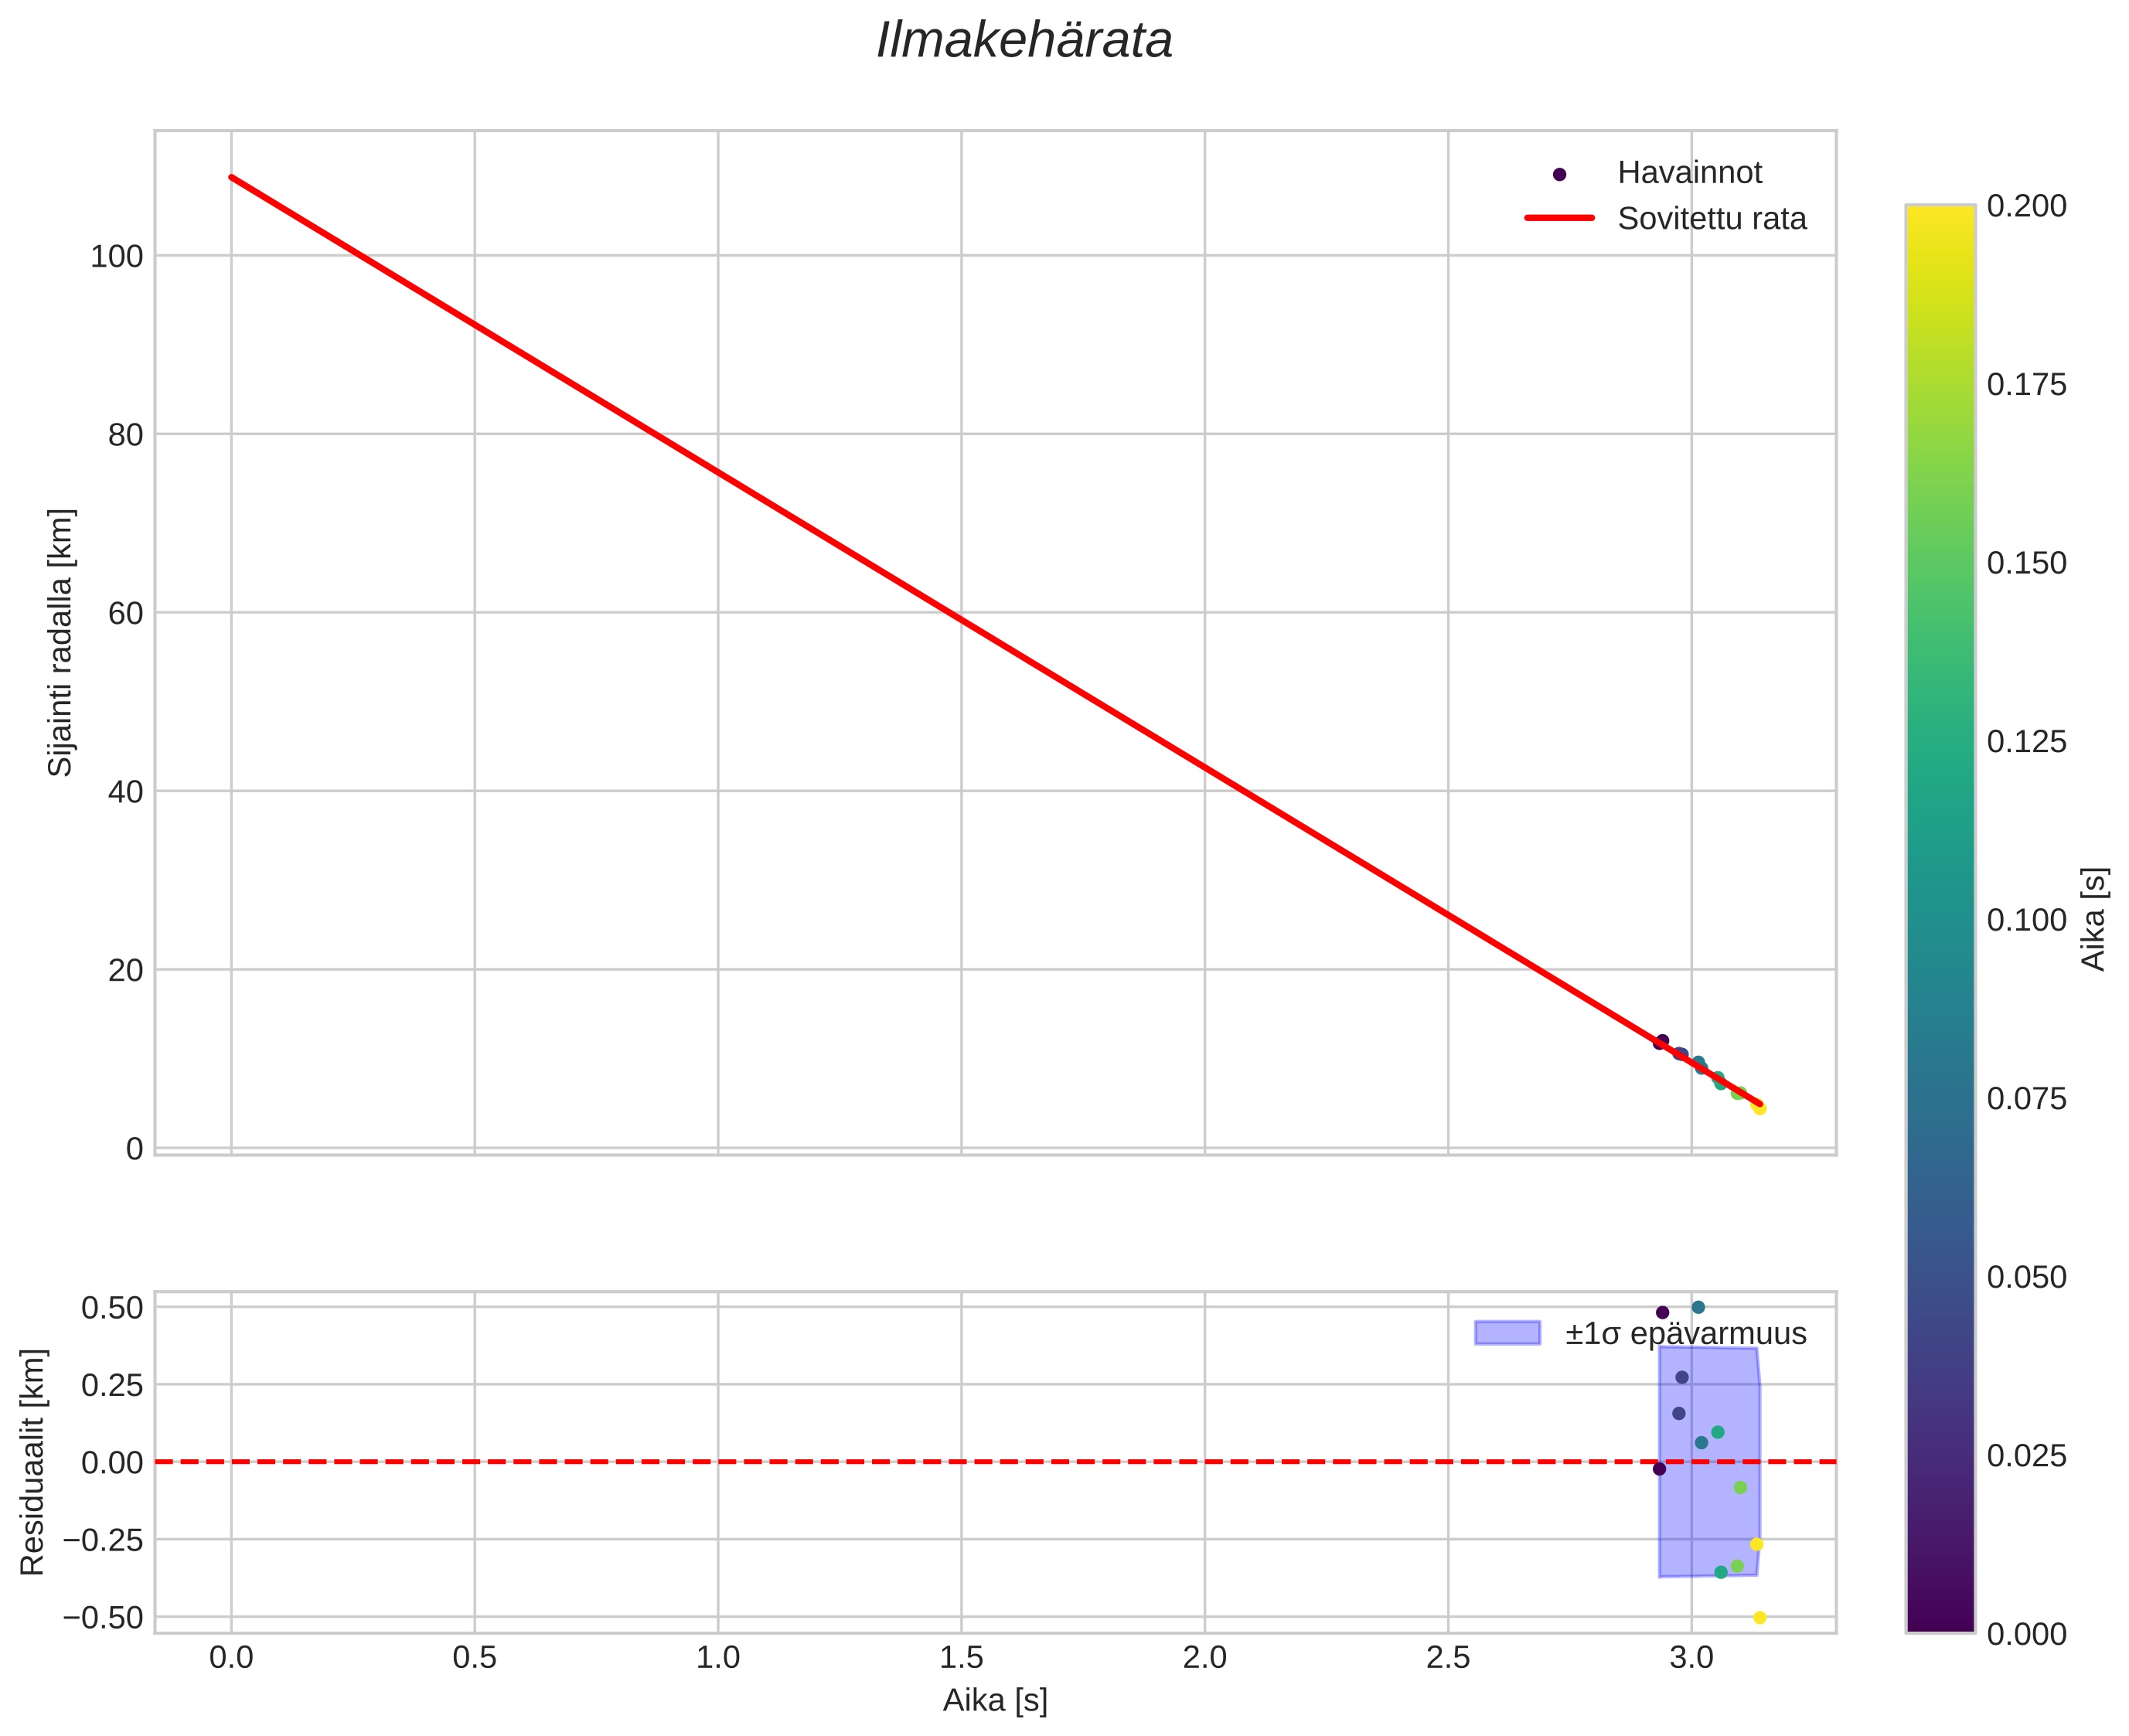Click the Havainnot legend marker dot
2129x1736 pixels.
[1559, 174]
